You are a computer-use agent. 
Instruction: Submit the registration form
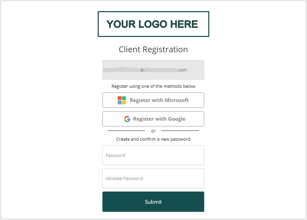(153, 202)
